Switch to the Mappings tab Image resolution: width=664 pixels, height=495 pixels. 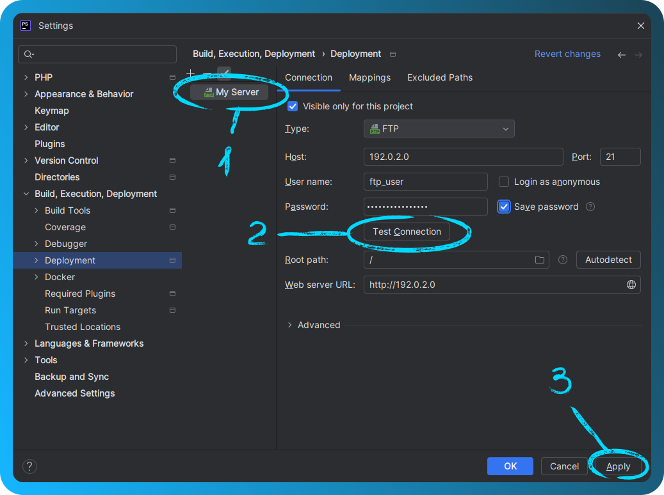coord(369,77)
